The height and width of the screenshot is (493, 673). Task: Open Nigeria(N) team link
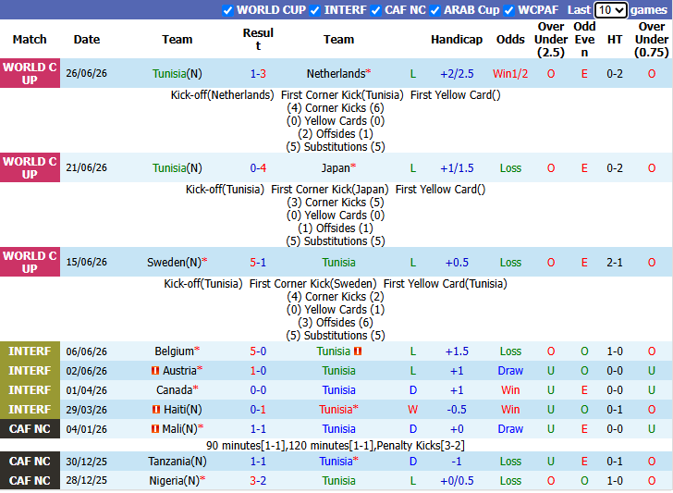[177, 481]
